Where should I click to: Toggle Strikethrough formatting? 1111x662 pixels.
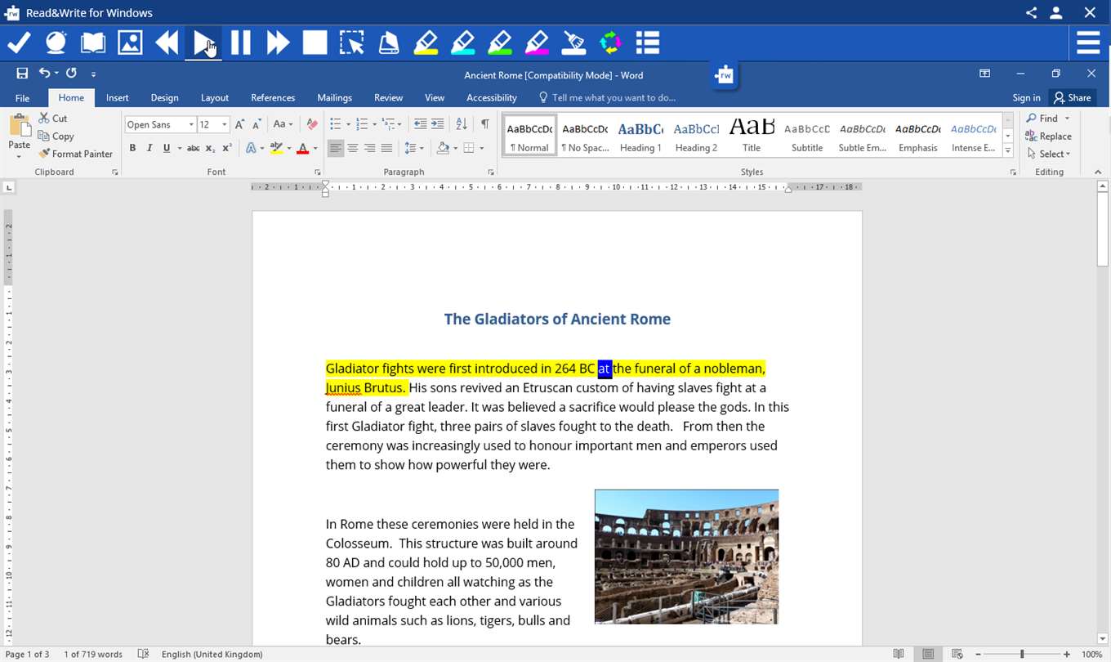click(x=193, y=148)
